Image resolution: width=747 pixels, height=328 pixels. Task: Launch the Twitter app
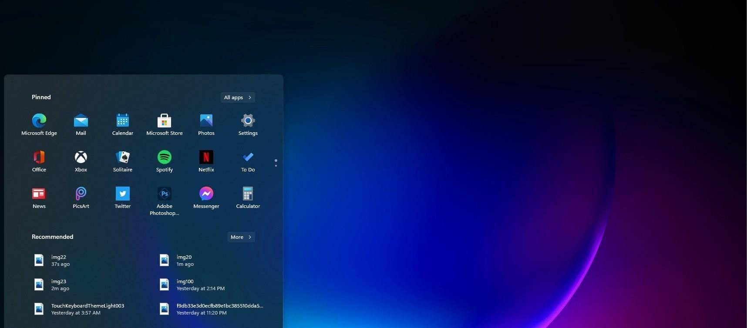pos(123,197)
